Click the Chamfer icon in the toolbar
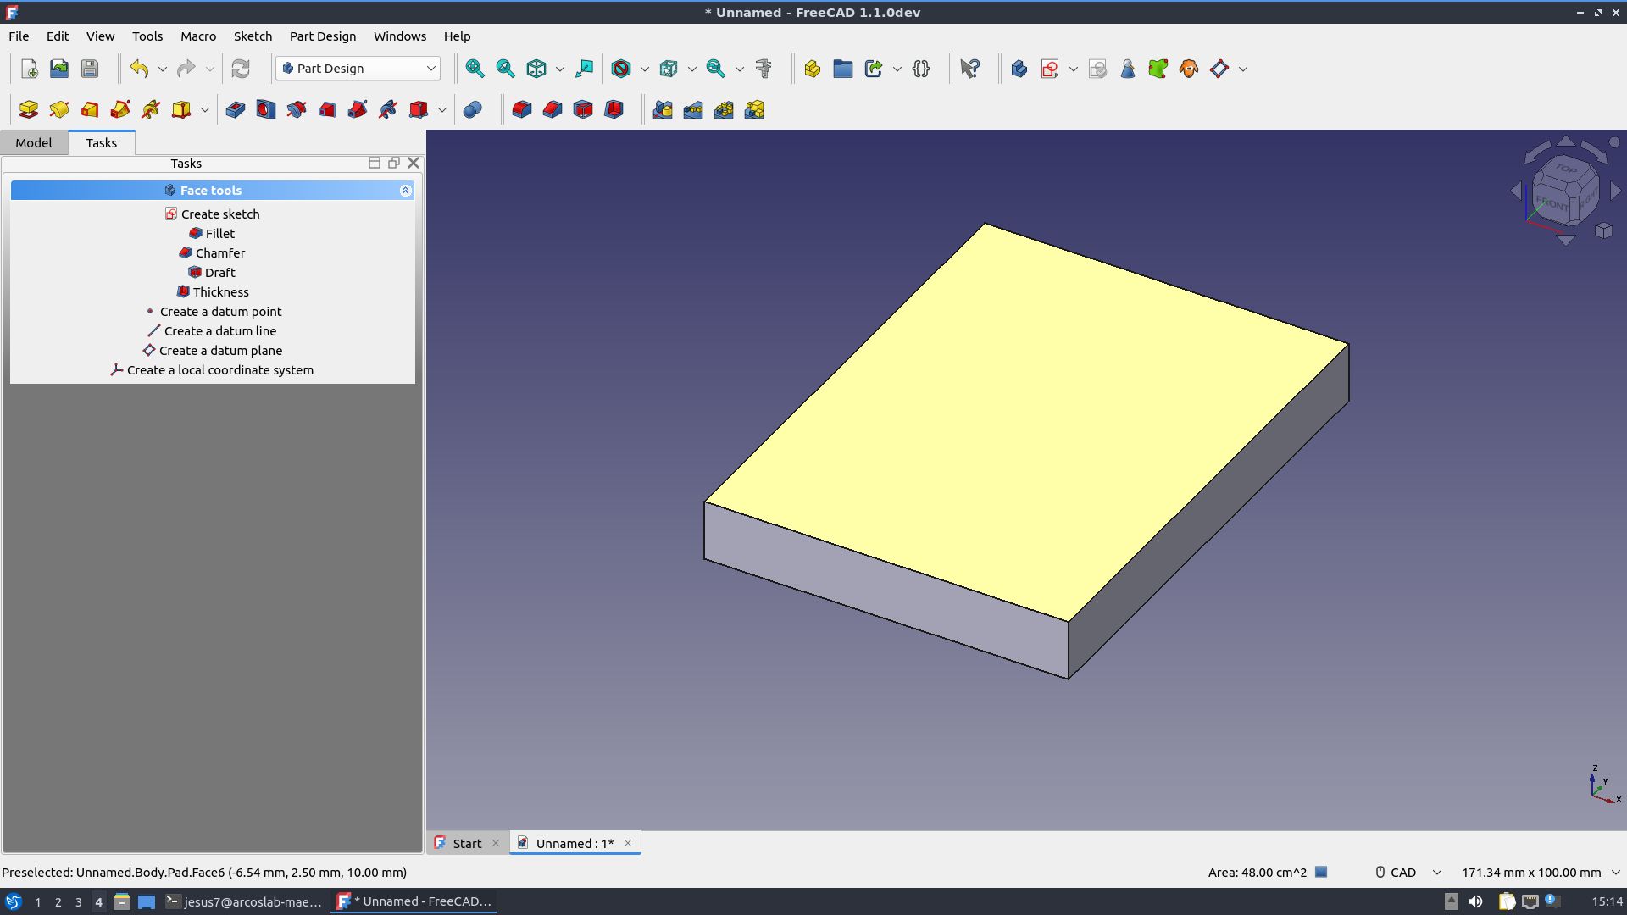 (553, 109)
